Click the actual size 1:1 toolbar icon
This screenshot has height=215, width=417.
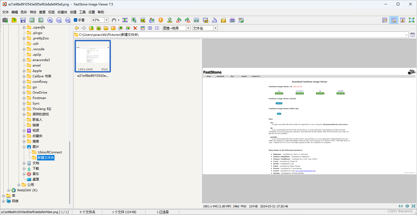[x=68, y=20]
